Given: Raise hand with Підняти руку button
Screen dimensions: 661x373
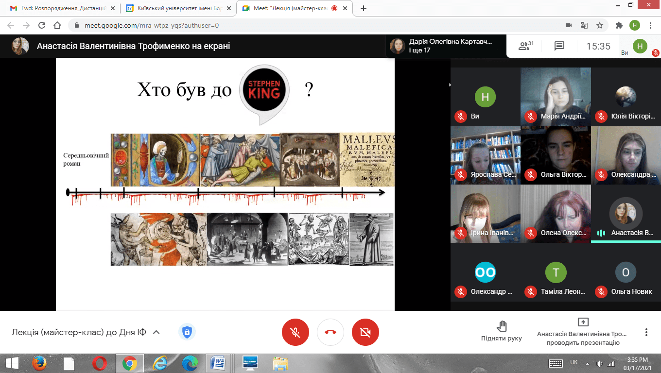Looking at the screenshot, I should (x=501, y=331).
